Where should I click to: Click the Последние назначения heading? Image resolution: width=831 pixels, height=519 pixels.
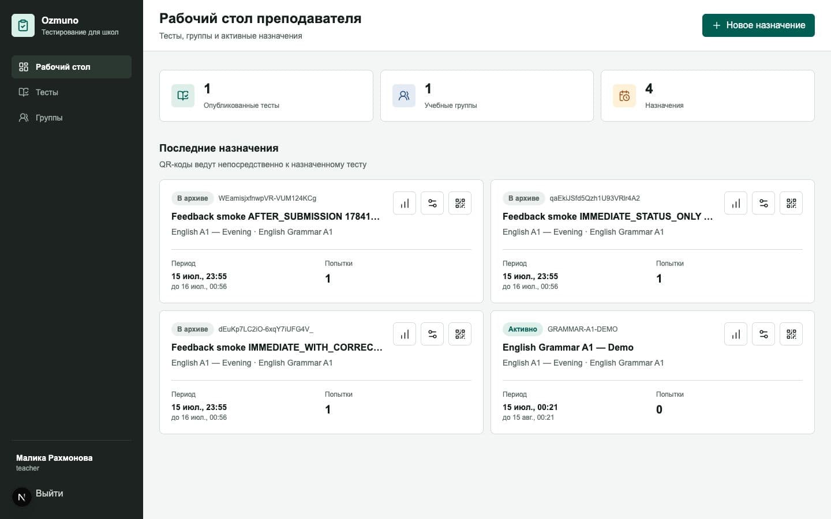pyautogui.click(x=219, y=148)
